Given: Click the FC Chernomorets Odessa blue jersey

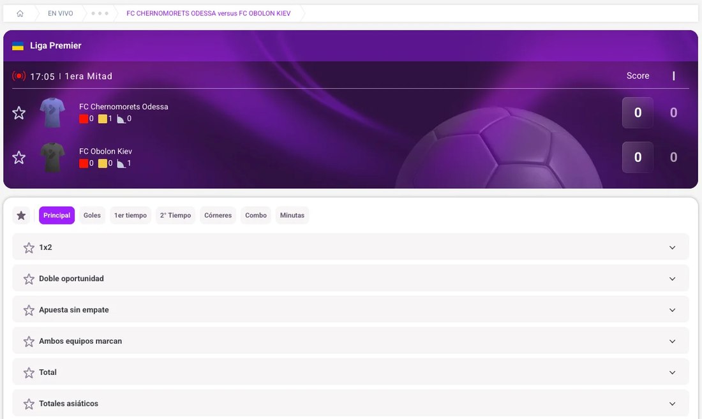Looking at the screenshot, I should click(x=52, y=113).
